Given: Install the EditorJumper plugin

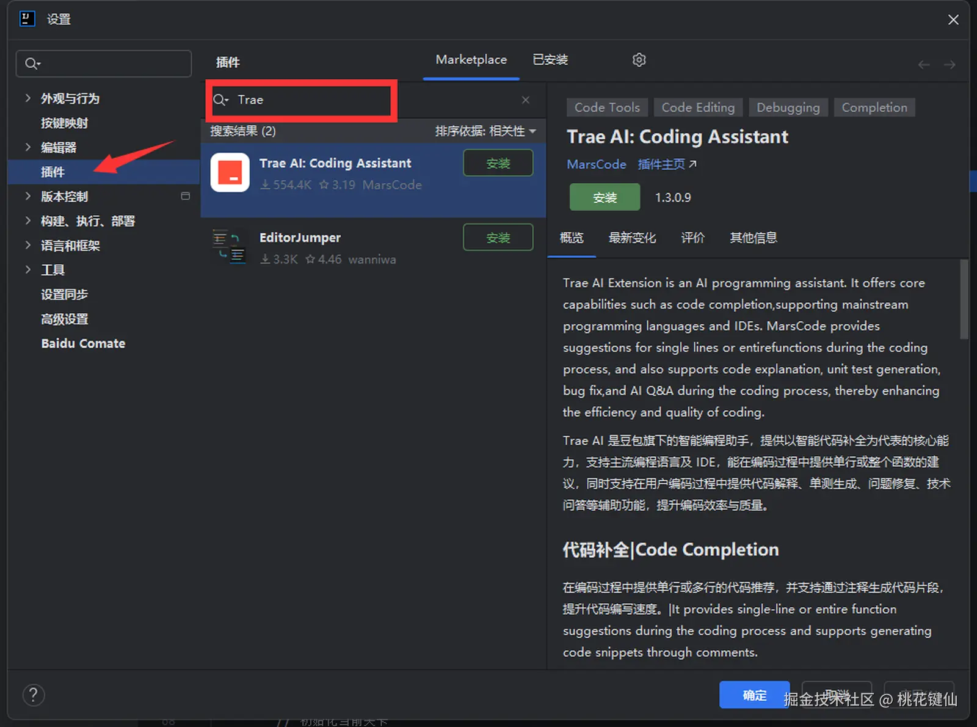Looking at the screenshot, I should click(x=498, y=238).
